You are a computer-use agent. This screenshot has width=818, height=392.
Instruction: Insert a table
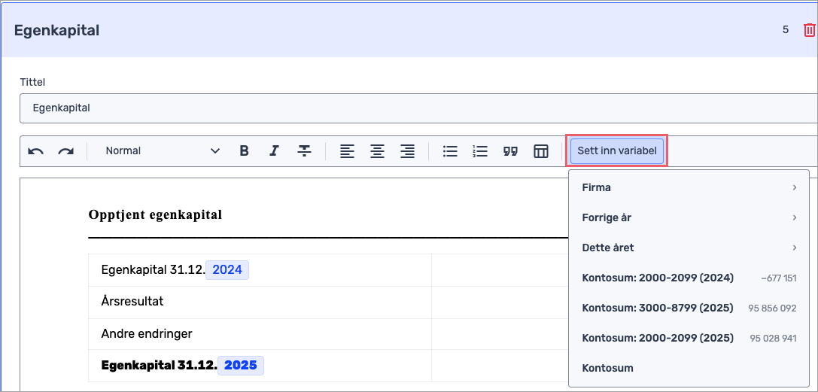pos(541,151)
